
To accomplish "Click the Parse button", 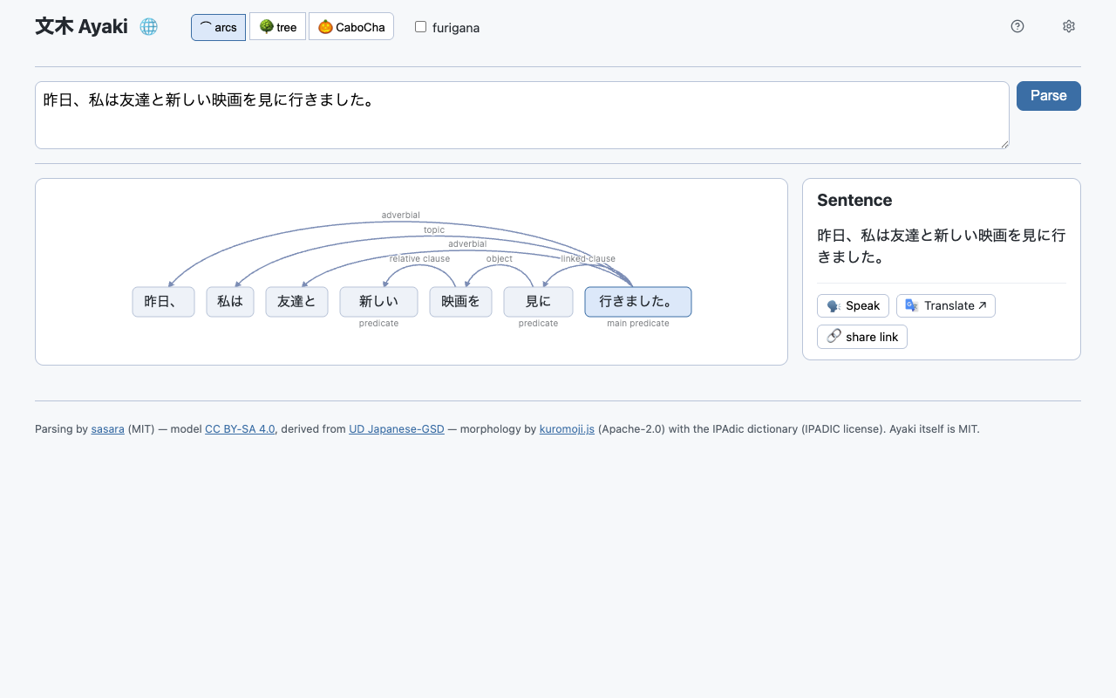I will point(1049,96).
